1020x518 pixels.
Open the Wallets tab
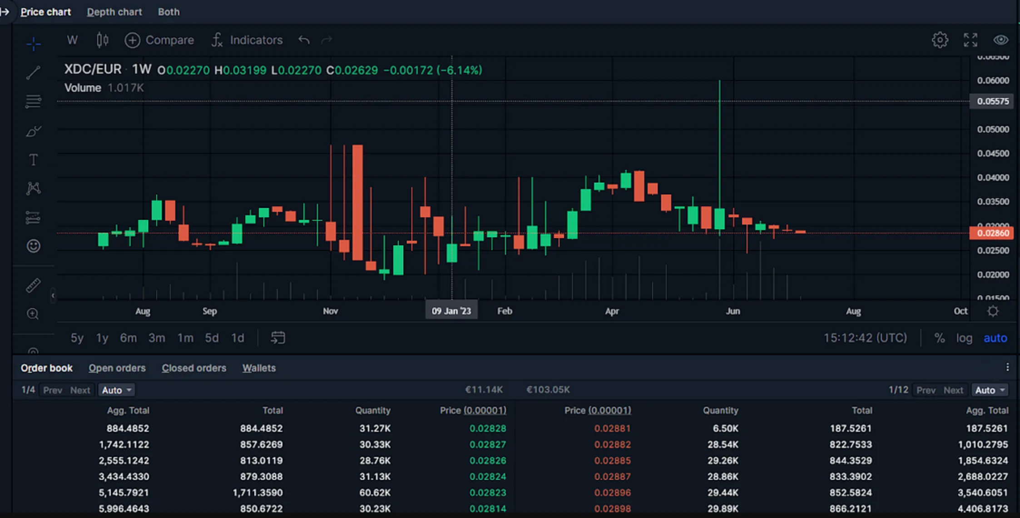coord(259,368)
